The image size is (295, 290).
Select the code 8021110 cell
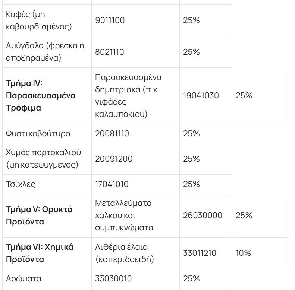(x=110, y=52)
